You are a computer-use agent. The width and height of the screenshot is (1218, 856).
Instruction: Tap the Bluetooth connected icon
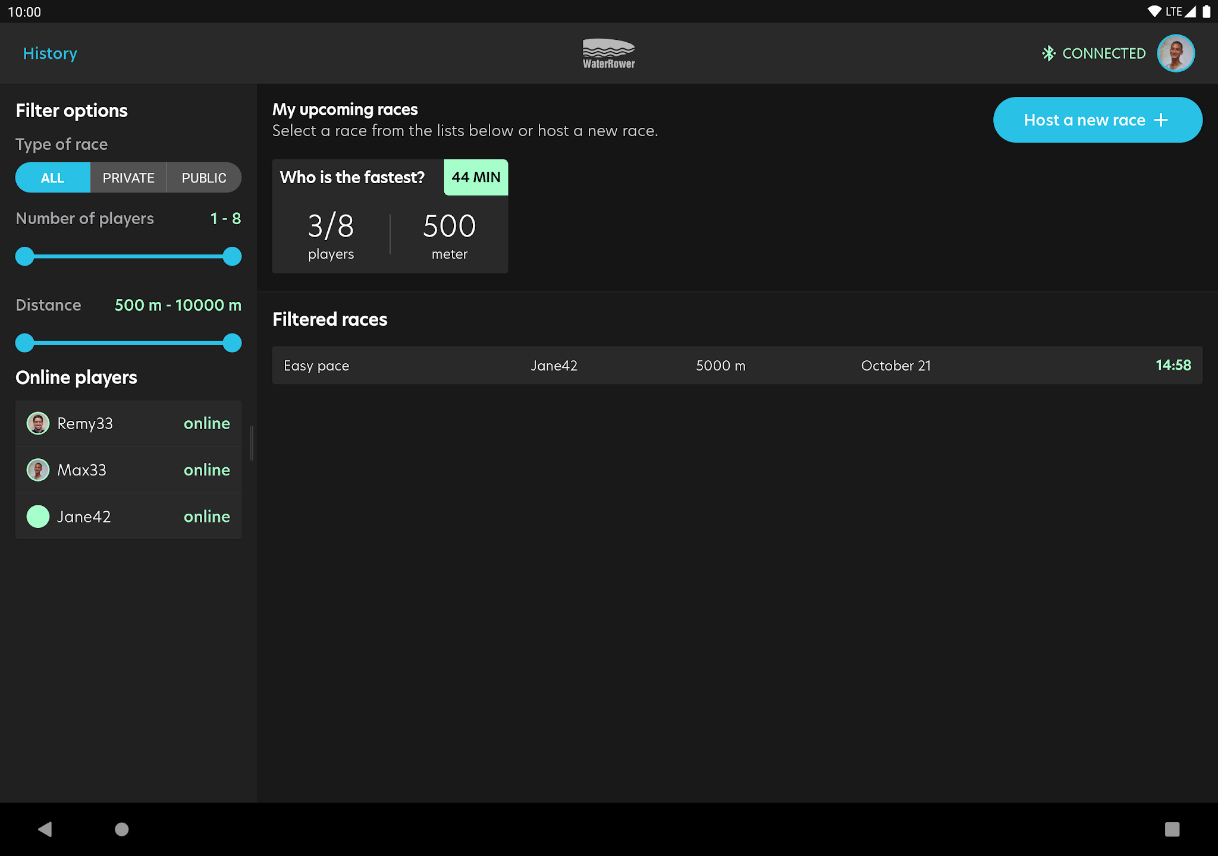point(1049,53)
